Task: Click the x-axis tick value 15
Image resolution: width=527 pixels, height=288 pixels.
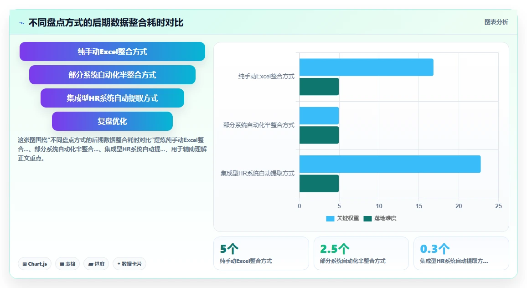Action: [x=419, y=206]
